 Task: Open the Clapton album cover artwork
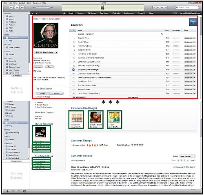(x=46, y=36)
